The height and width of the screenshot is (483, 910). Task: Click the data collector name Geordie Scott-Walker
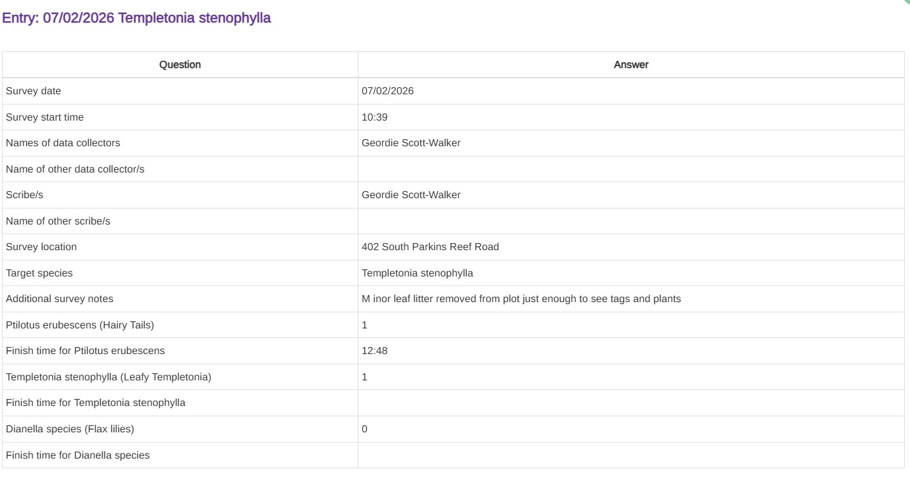410,143
